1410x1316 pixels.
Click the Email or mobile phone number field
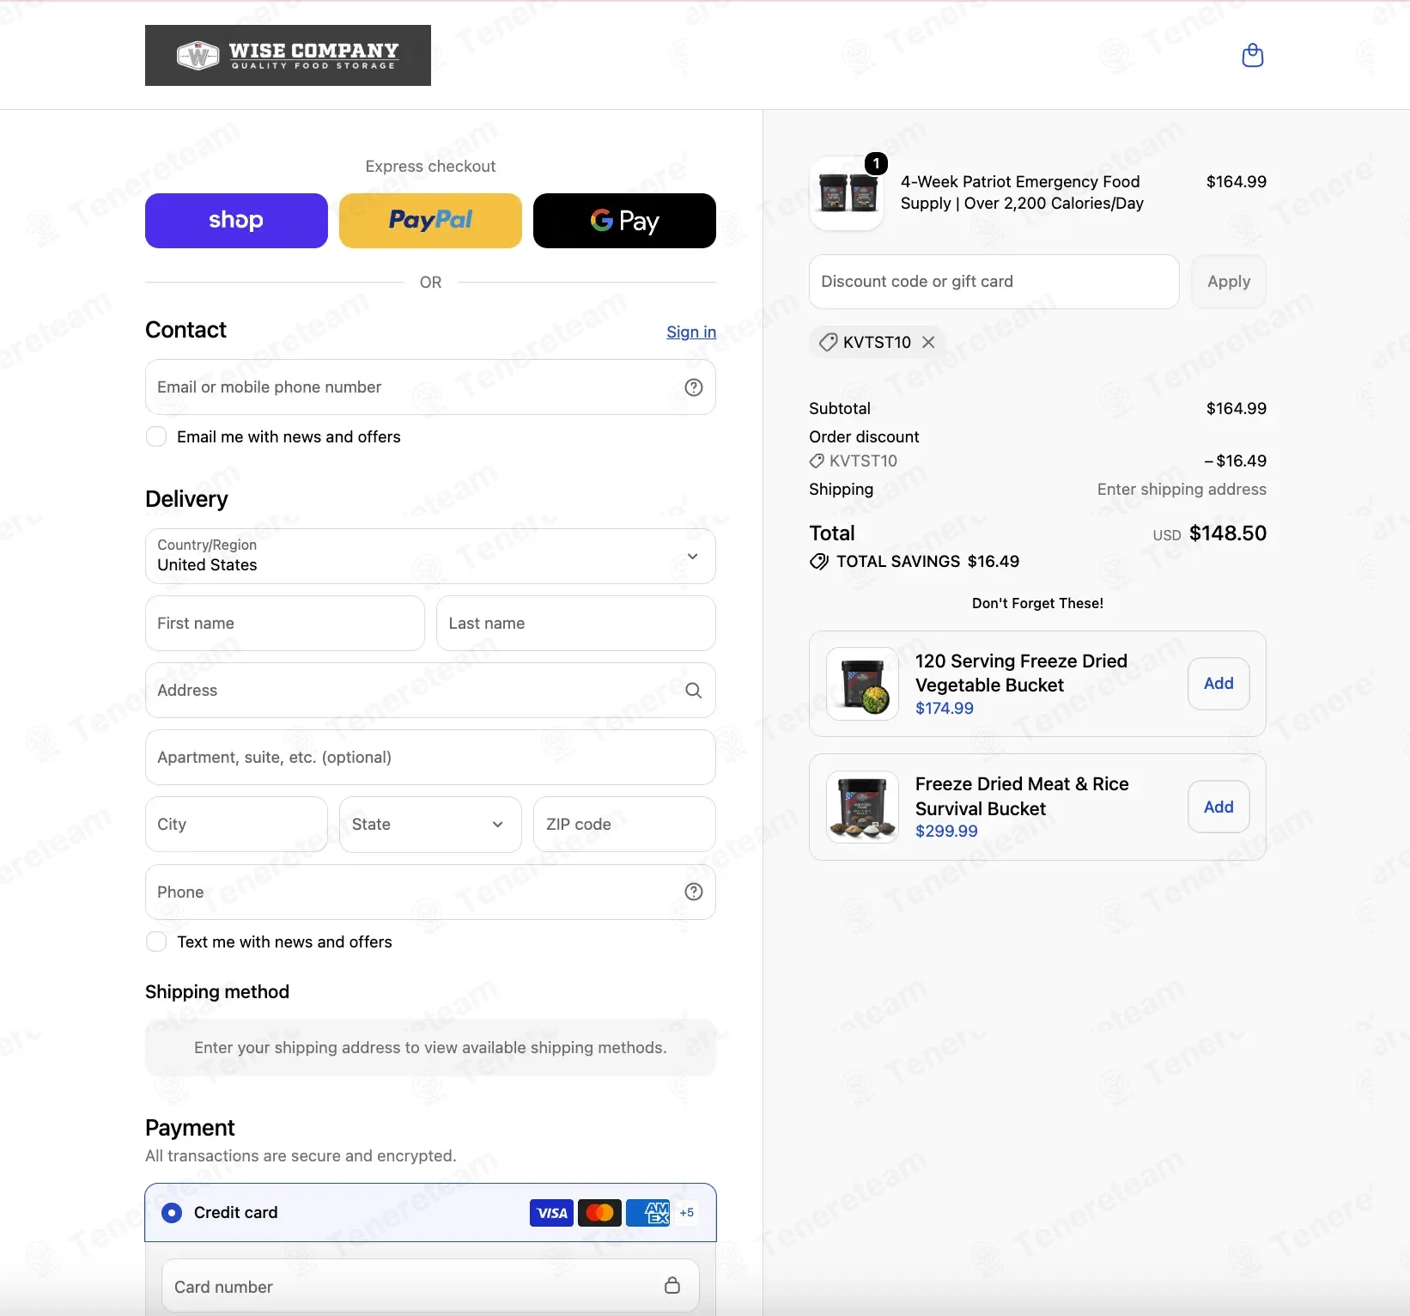point(430,387)
